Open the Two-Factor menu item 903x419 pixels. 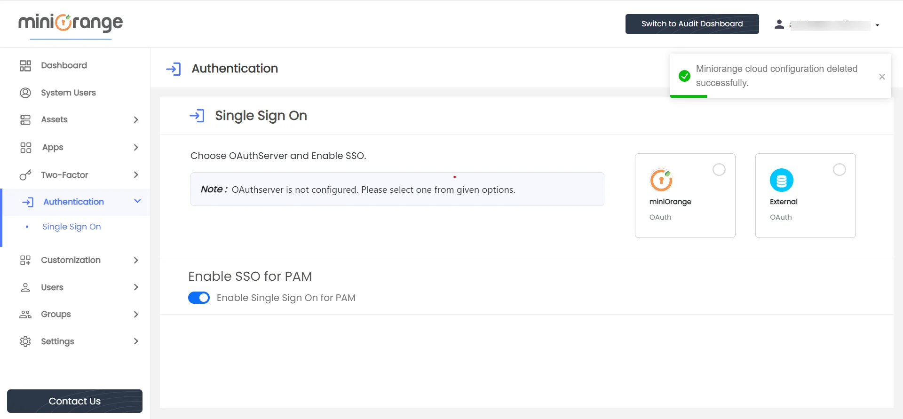click(64, 175)
